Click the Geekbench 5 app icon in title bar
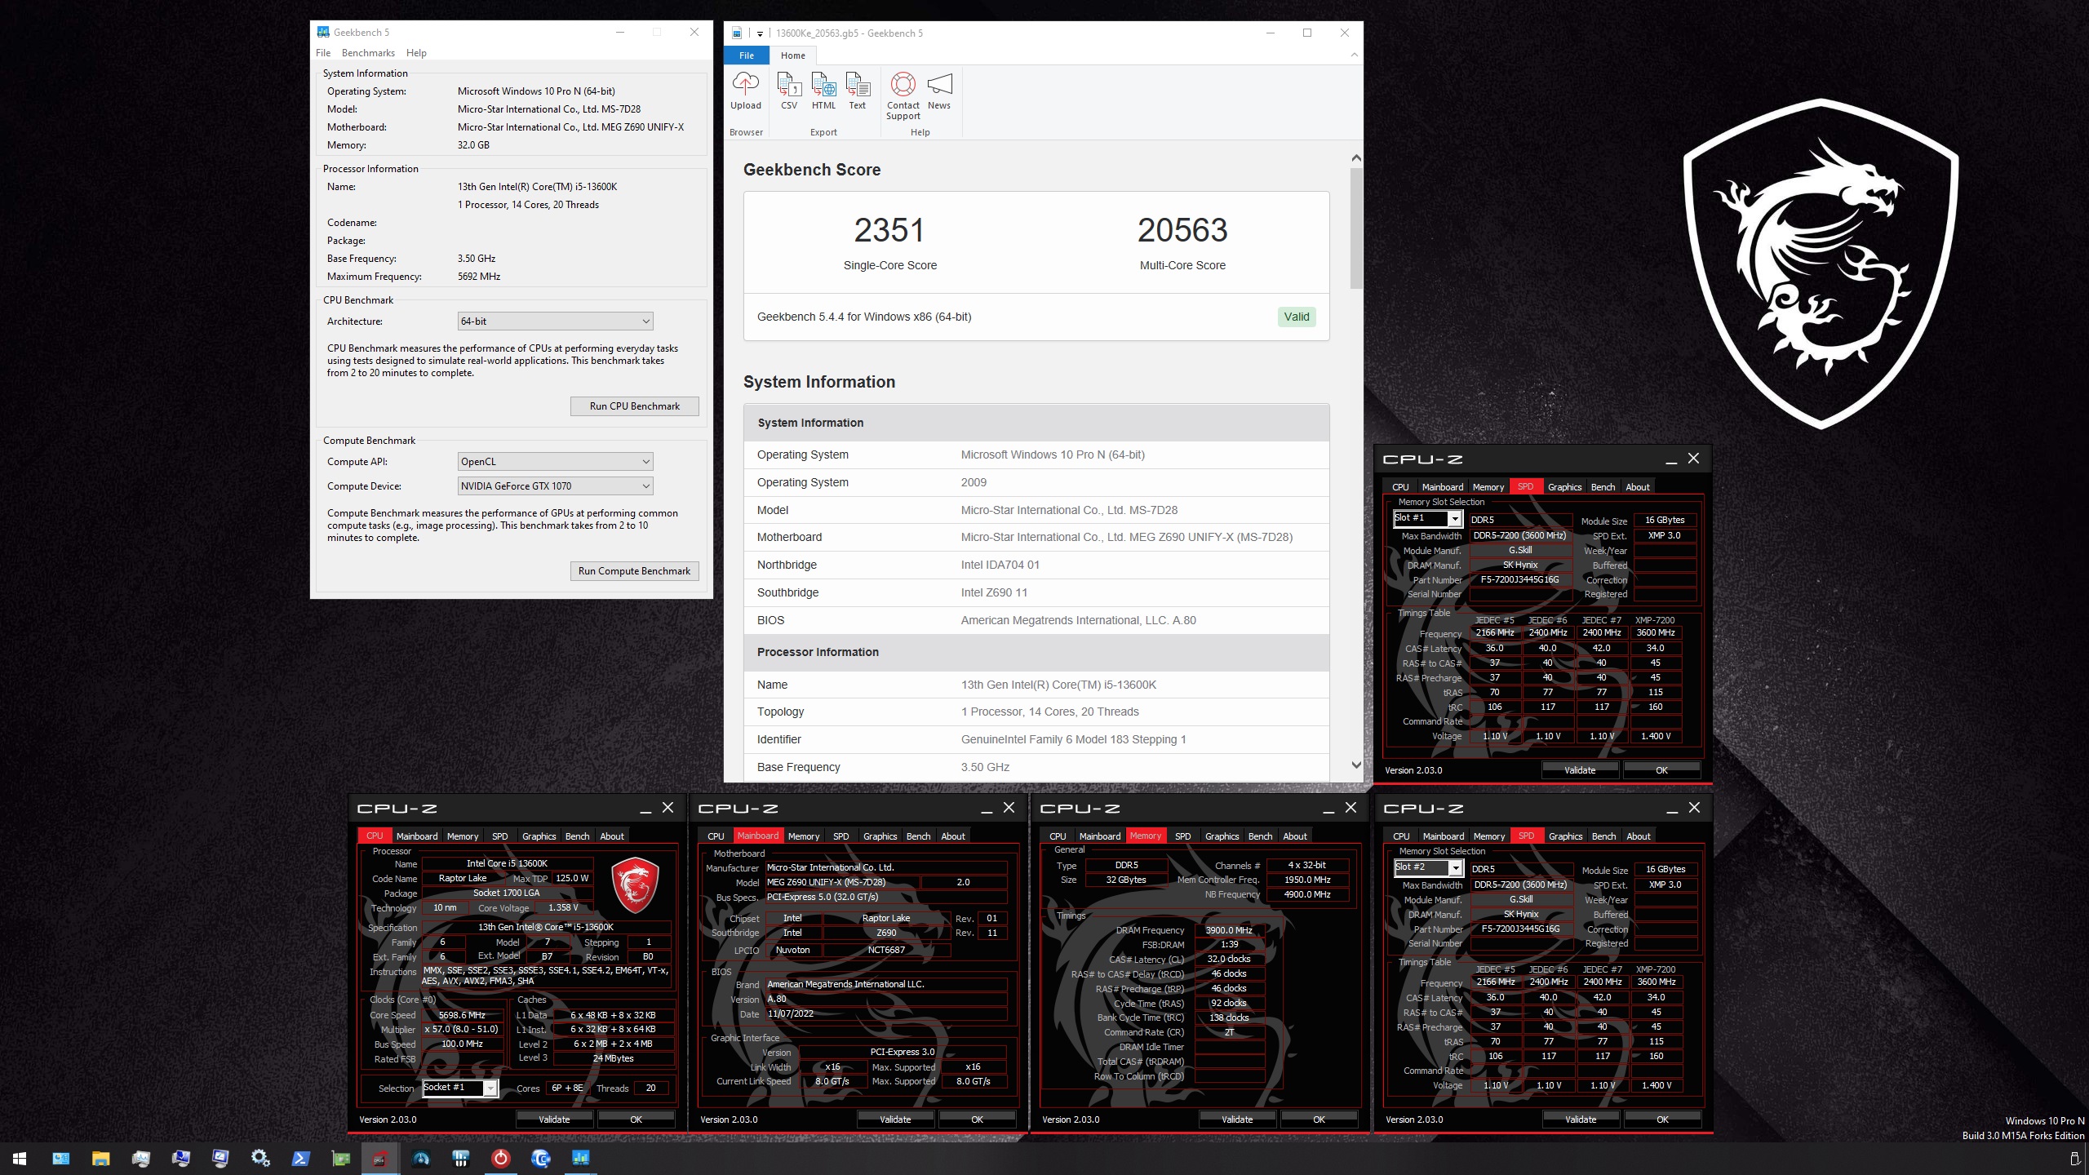Screen dimensions: 2089x1175 (323, 33)
